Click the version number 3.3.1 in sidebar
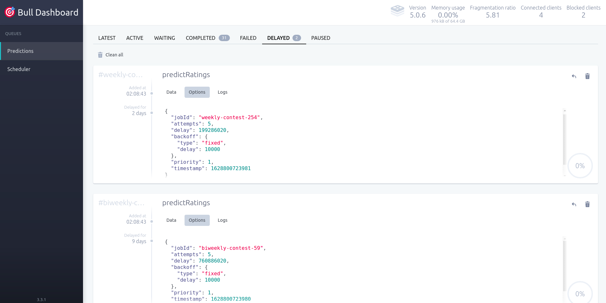 click(x=41, y=300)
